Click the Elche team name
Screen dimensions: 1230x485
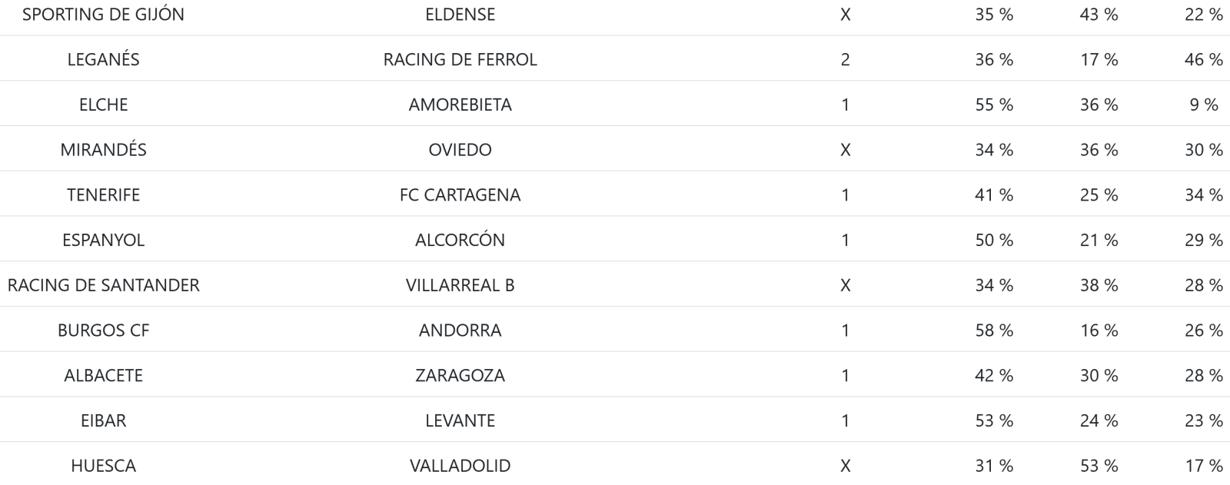(x=103, y=105)
